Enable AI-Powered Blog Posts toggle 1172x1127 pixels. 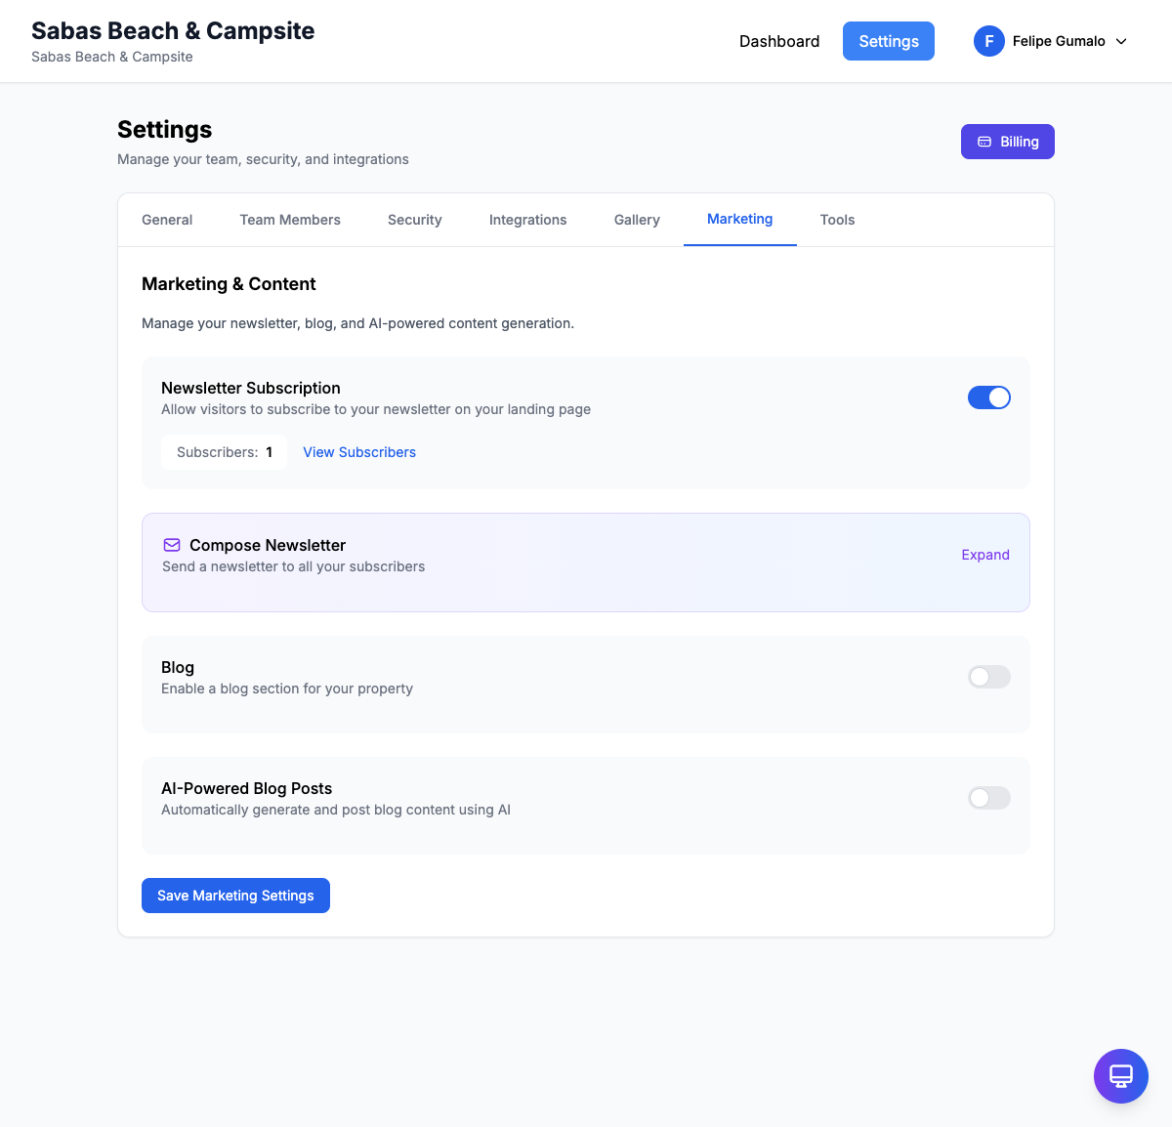coord(988,798)
